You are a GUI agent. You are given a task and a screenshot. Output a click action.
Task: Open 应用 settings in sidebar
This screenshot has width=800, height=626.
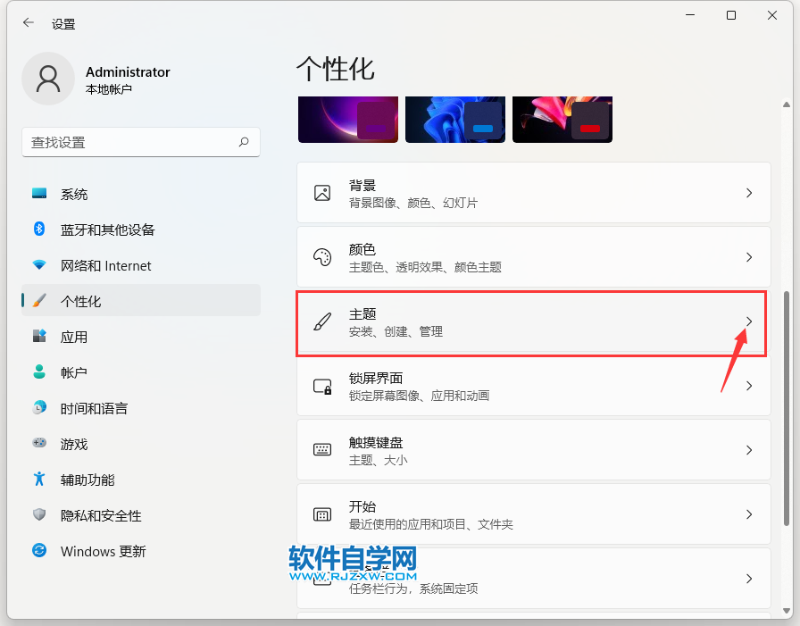coord(74,338)
